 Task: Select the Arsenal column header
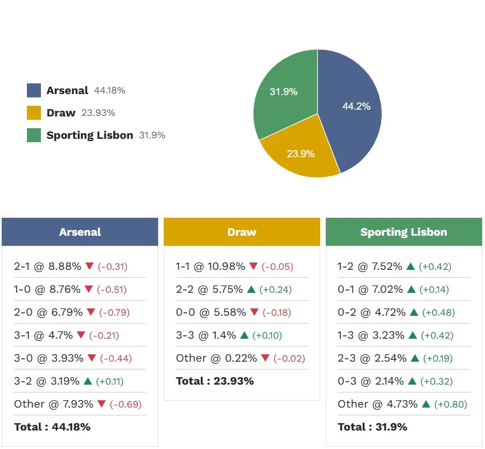(x=80, y=232)
